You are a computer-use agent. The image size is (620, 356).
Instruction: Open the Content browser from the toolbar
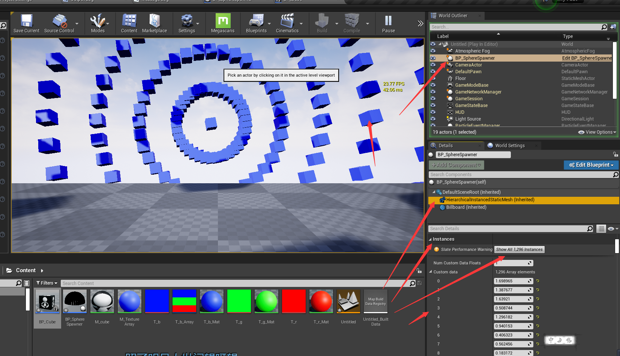[129, 23]
